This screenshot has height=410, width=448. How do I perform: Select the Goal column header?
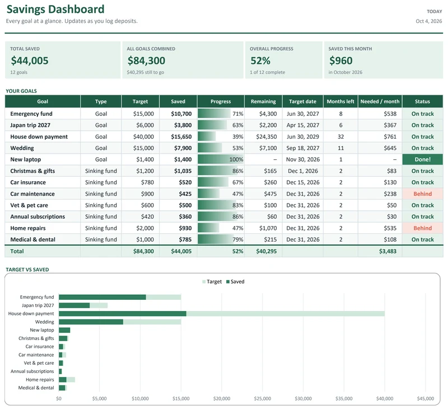coord(43,102)
